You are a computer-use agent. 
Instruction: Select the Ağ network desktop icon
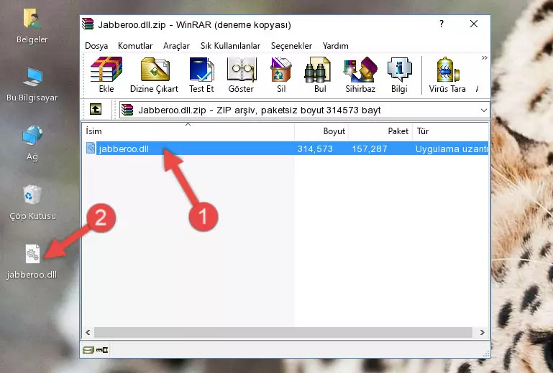(32, 143)
